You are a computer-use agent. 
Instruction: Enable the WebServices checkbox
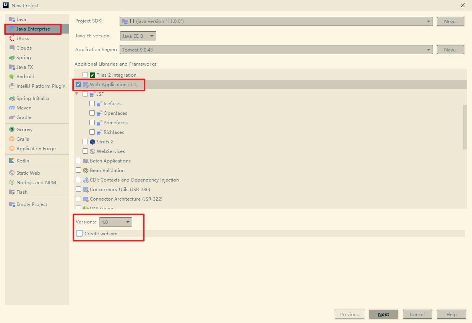coord(85,151)
